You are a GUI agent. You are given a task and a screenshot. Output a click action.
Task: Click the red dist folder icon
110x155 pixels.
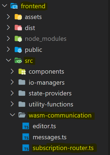click(18, 28)
